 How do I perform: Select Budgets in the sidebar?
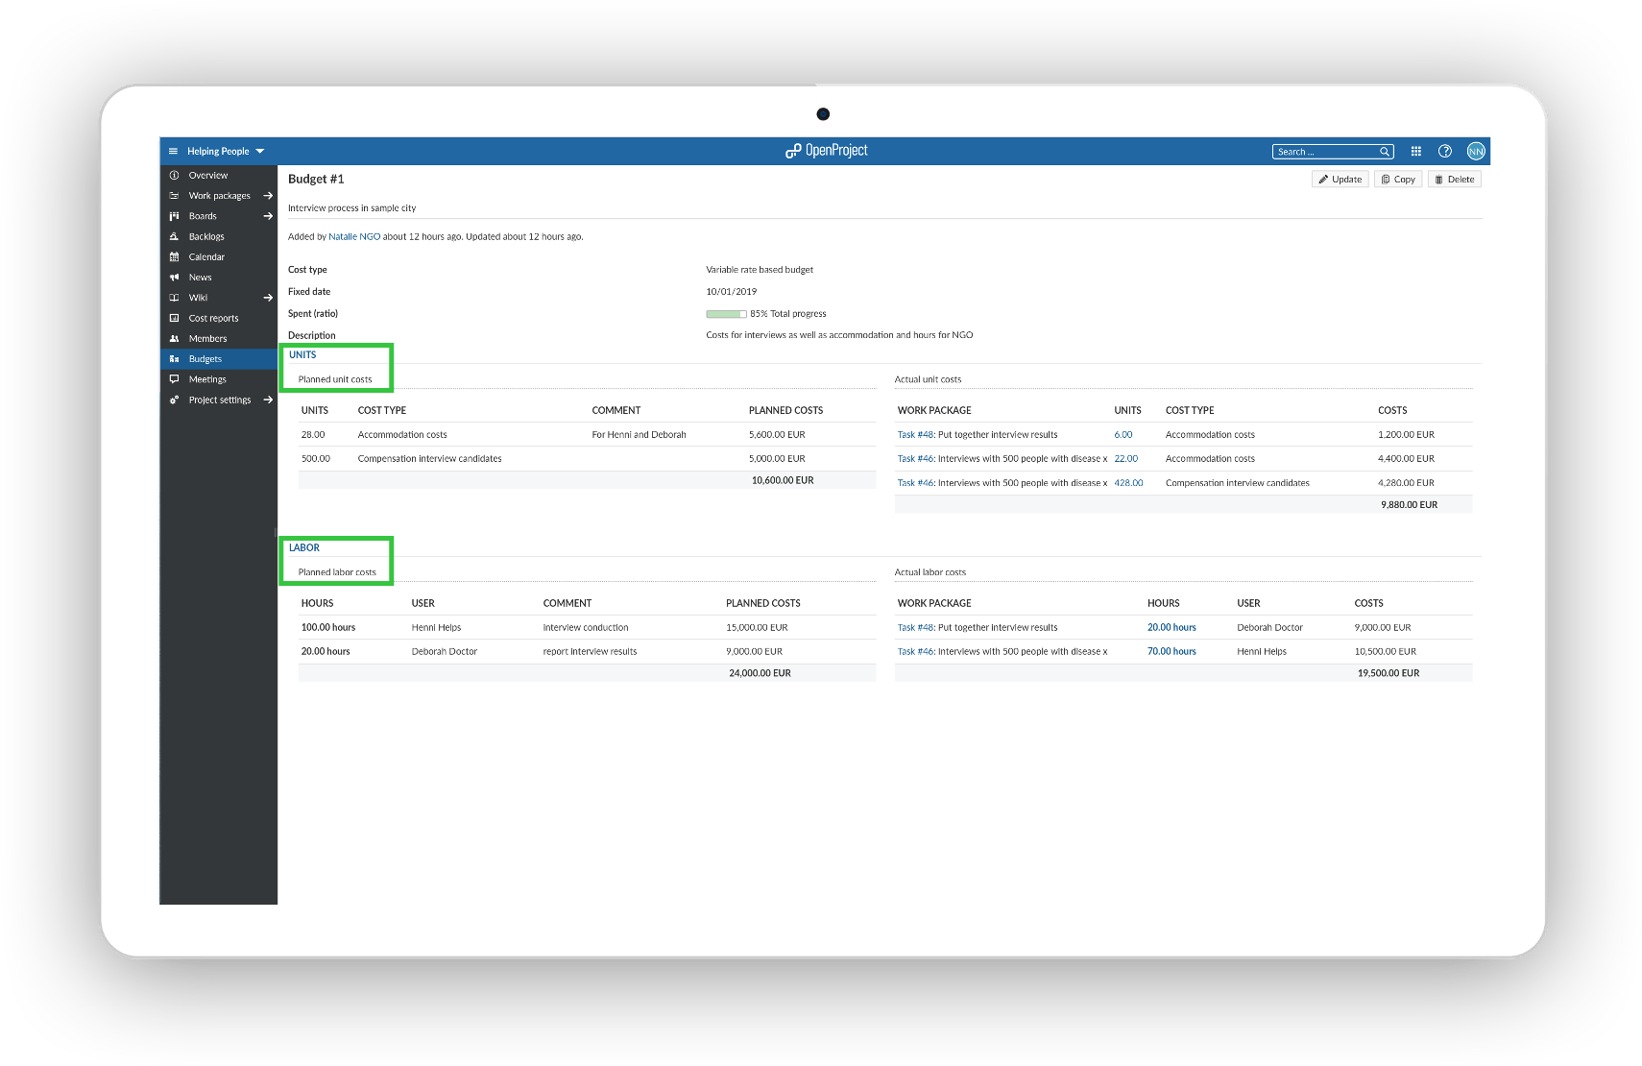(x=205, y=359)
